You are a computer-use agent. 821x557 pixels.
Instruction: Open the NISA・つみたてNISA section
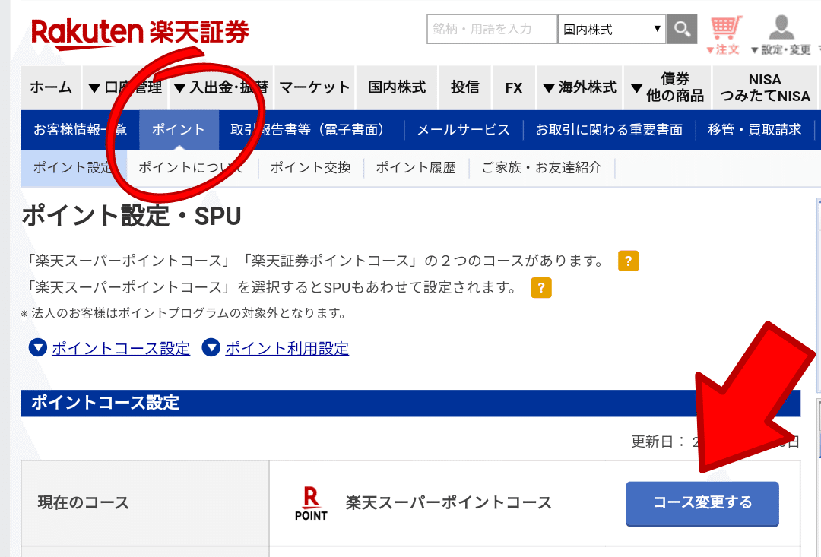pyautogui.click(x=764, y=87)
